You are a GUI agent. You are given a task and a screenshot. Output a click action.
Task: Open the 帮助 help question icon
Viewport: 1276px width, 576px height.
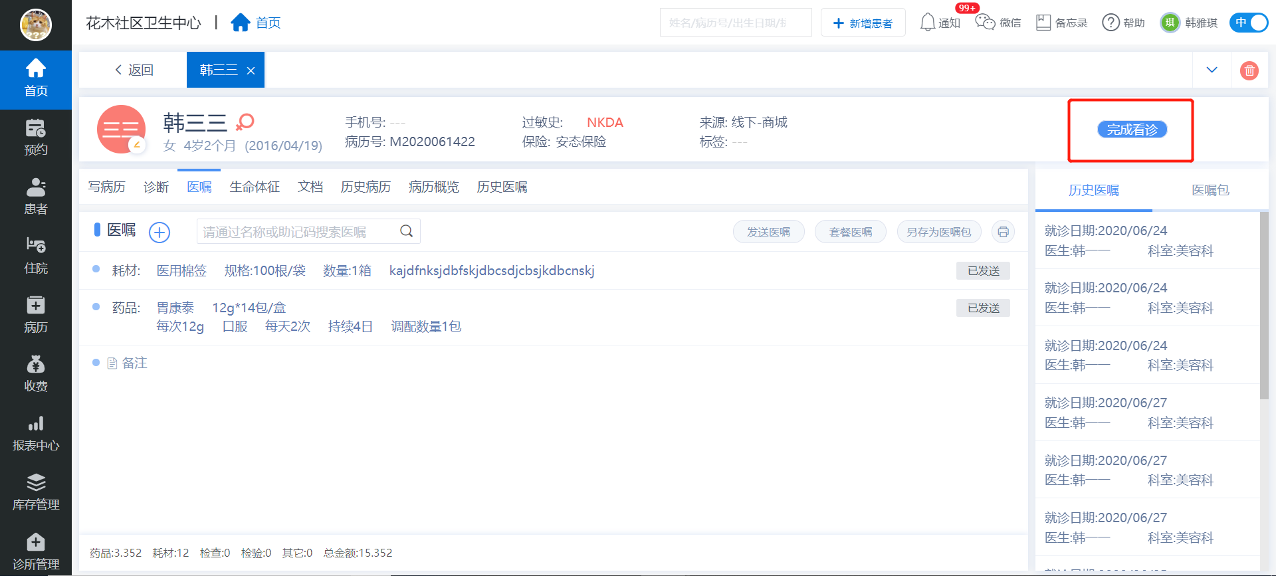tap(1111, 23)
